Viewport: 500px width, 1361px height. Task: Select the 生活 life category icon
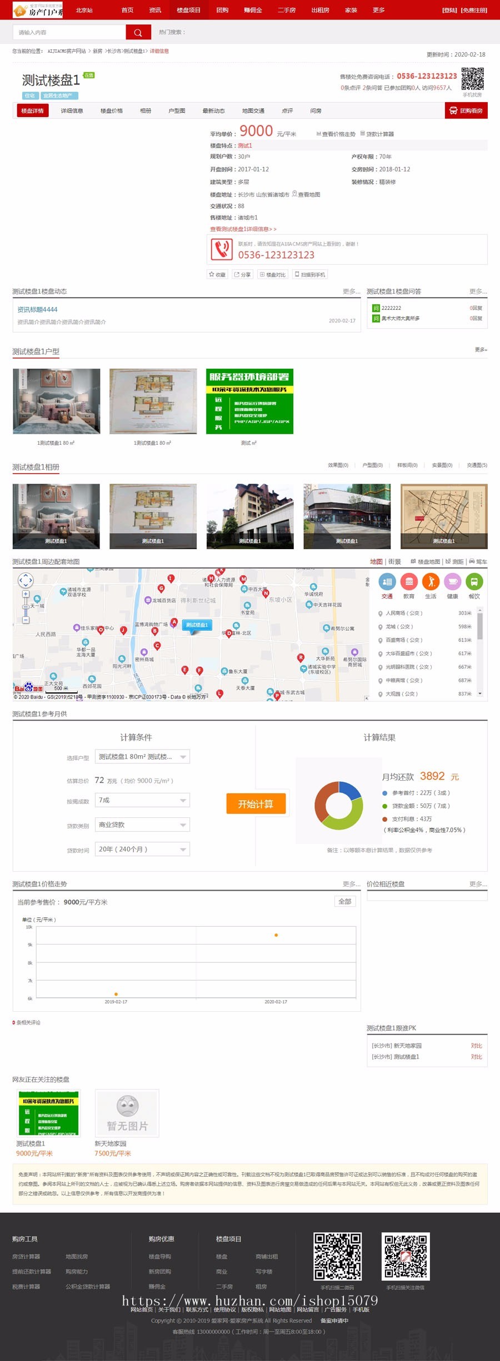pos(431,582)
